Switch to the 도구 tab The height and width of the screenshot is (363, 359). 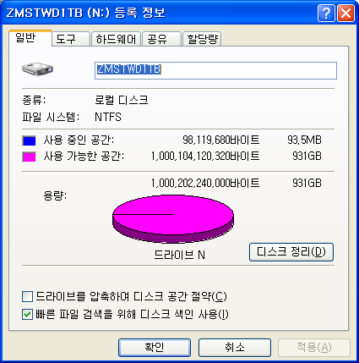[x=70, y=39]
